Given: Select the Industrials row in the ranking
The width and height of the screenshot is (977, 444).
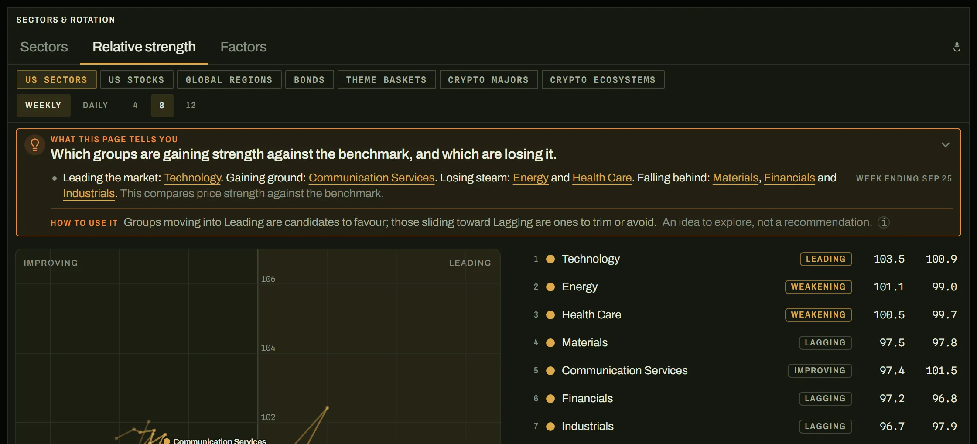Looking at the screenshot, I should click(x=745, y=427).
